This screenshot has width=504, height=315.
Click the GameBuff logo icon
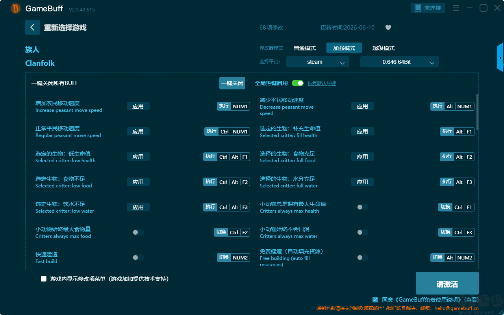click(x=16, y=8)
